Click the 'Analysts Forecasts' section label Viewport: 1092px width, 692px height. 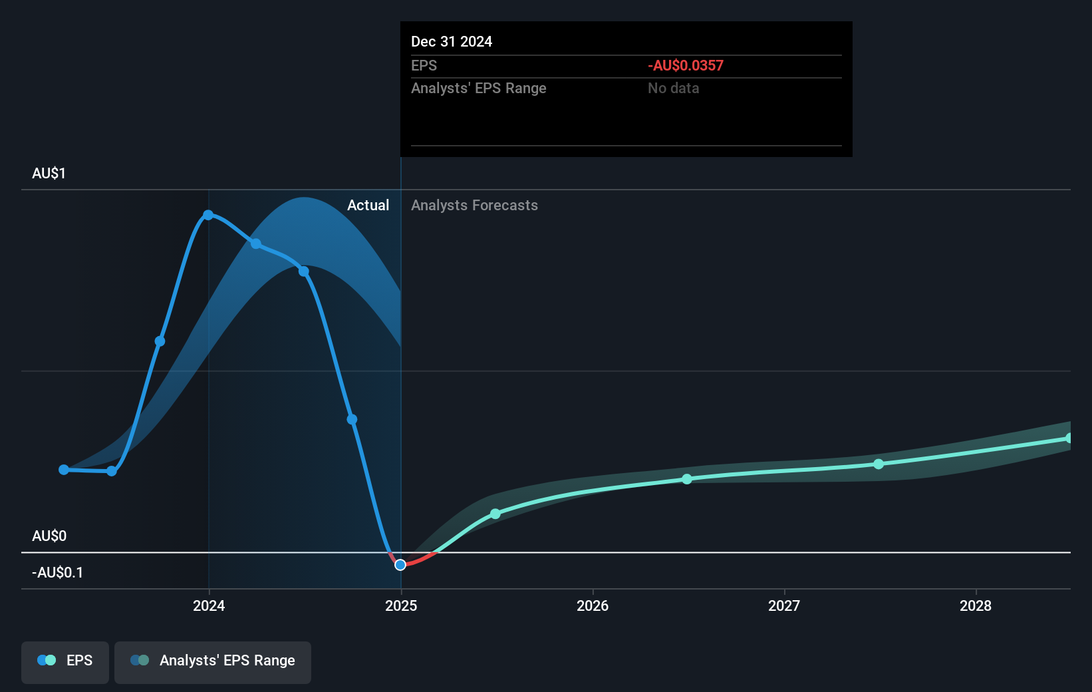click(x=474, y=205)
